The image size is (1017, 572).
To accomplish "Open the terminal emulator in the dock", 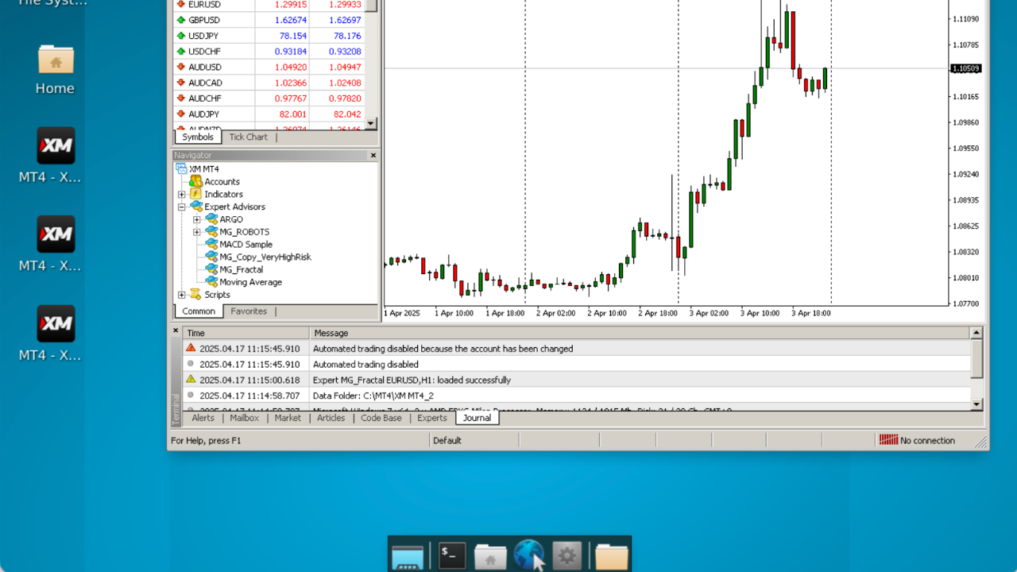I will pyautogui.click(x=453, y=555).
